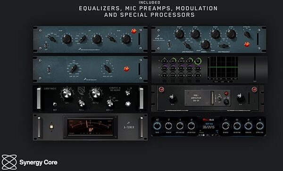The image size is (283, 171).
Task: Toggle the filter unit's ON/OFF switch
Action: coord(49,69)
